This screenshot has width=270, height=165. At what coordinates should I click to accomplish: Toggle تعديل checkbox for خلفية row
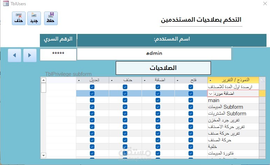(92, 146)
